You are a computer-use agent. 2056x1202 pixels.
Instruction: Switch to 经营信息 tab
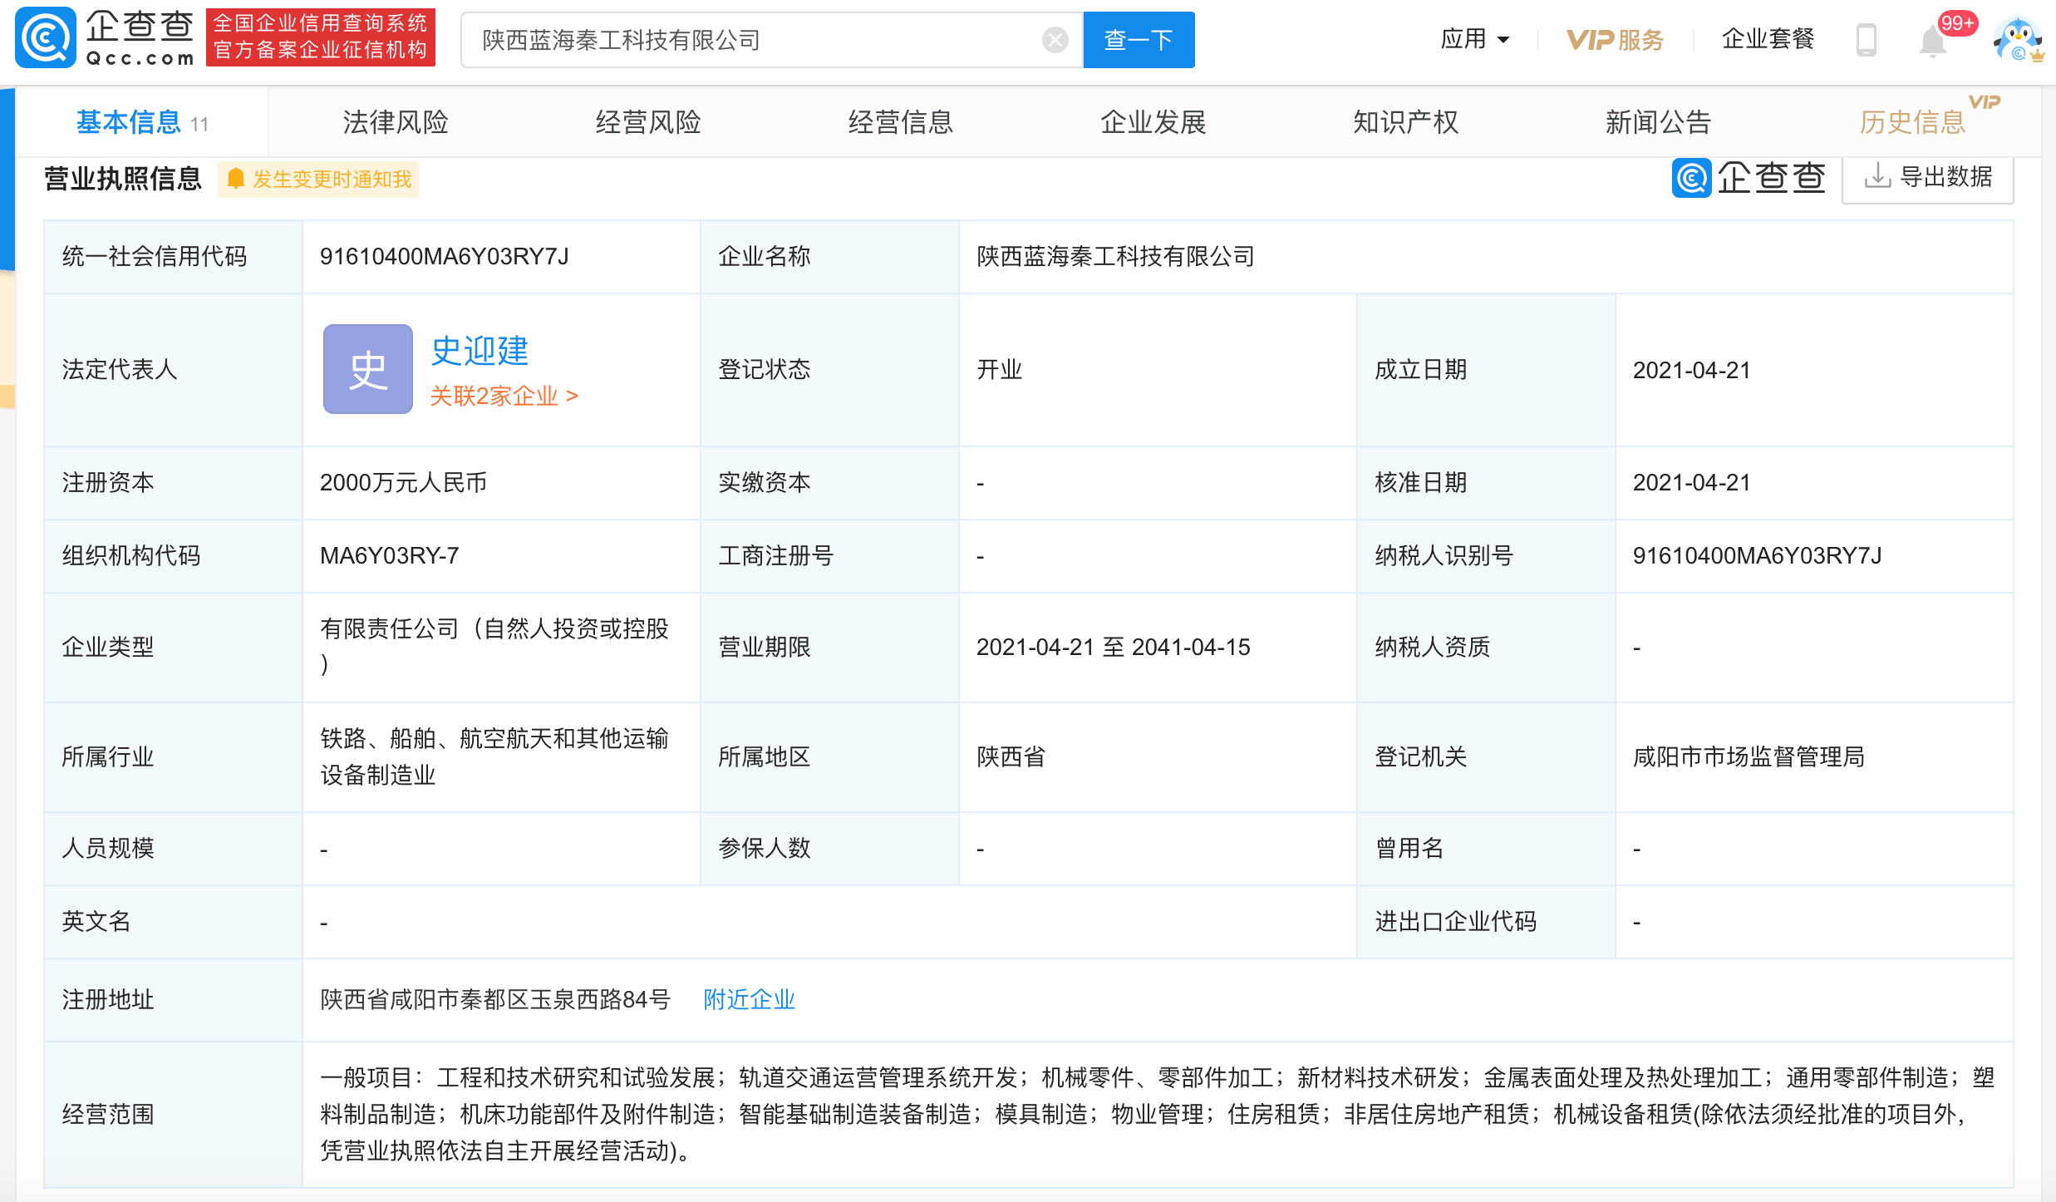pos(901,122)
